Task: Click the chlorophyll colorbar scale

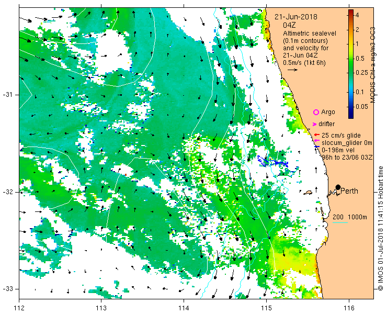Action: (x=351, y=64)
